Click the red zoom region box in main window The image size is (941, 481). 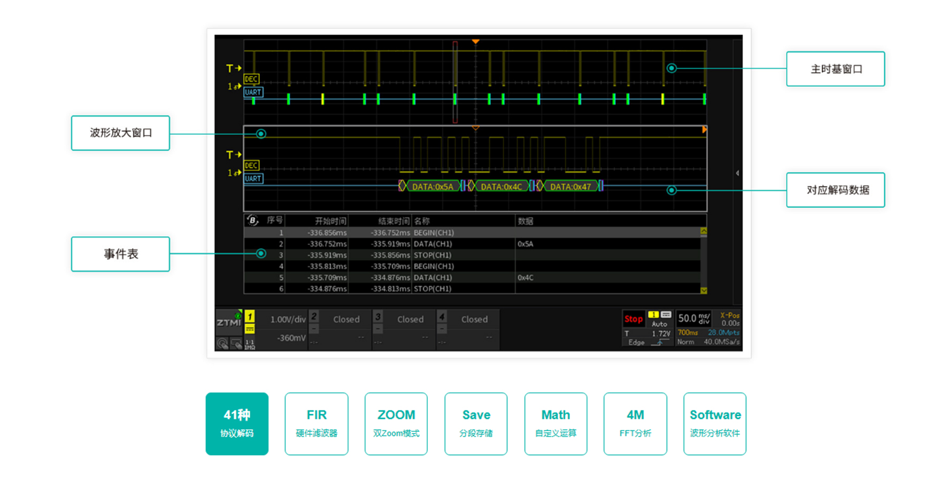pyautogui.click(x=456, y=82)
